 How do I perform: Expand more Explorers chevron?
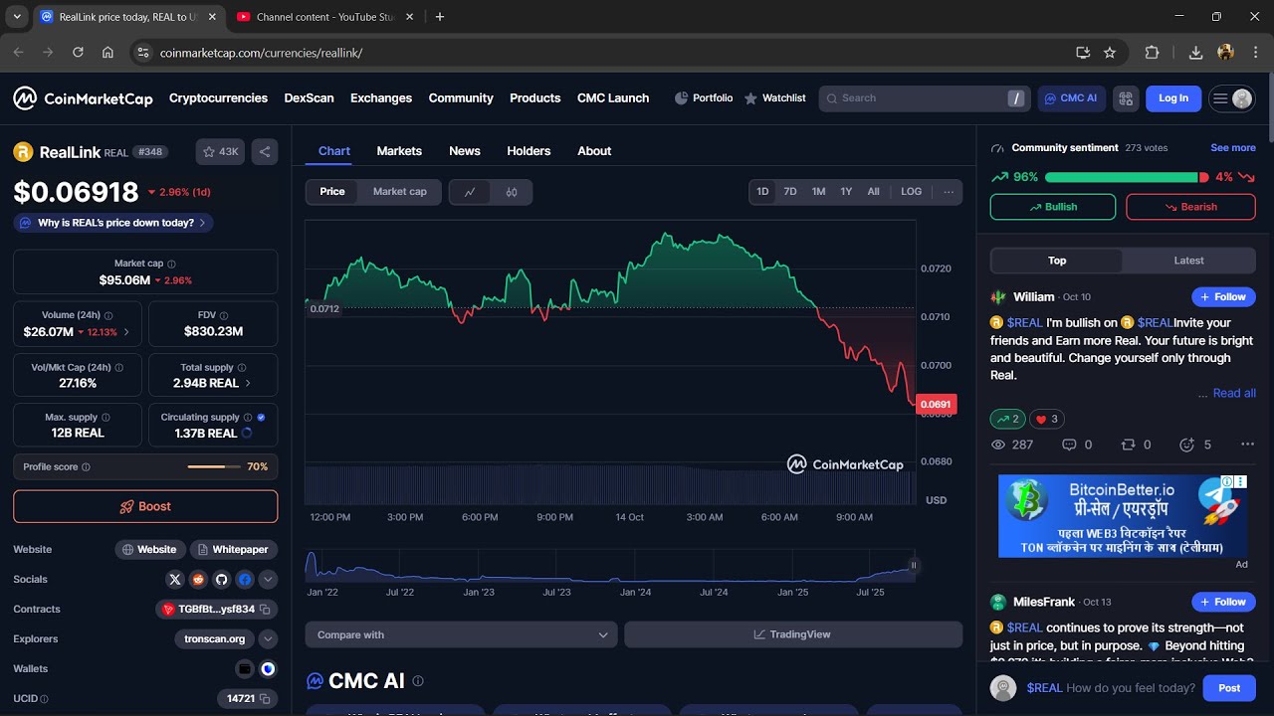click(x=268, y=638)
